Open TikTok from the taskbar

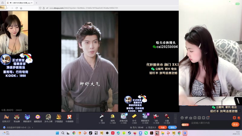click(90, 133)
